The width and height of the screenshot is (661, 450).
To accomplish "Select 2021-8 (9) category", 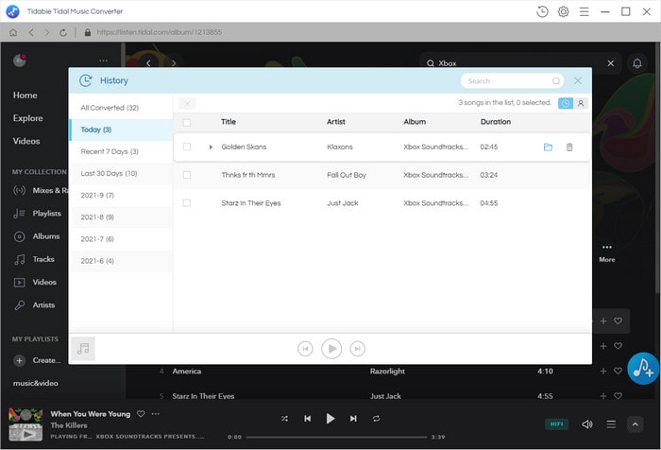I will [121, 217].
